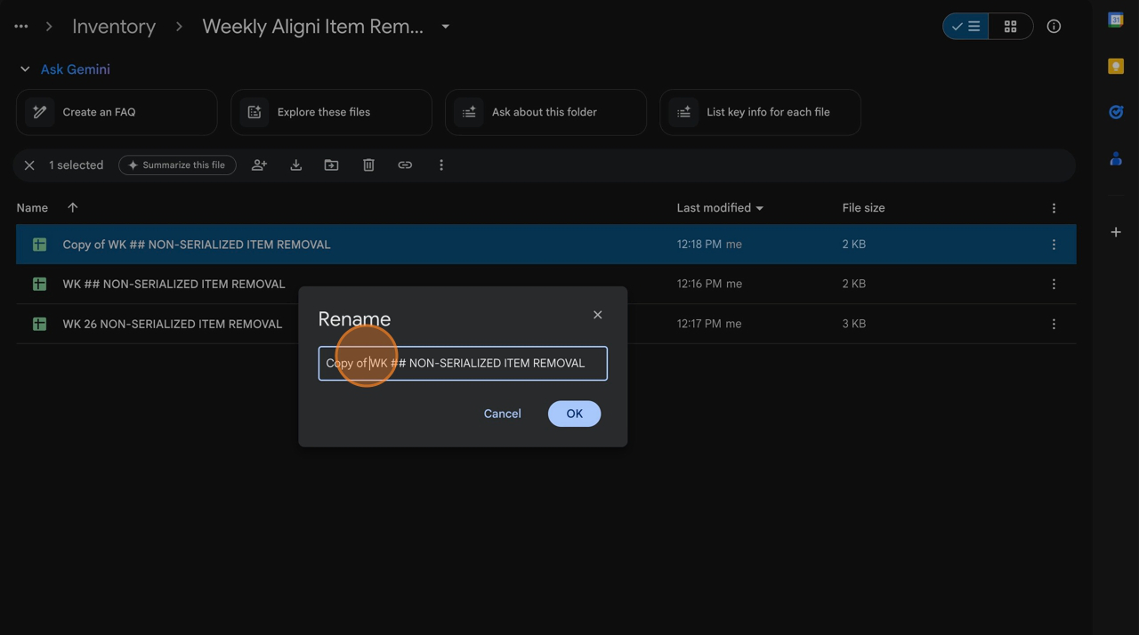Open Contacts from side panel
Image resolution: width=1139 pixels, height=635 pixels.
tap(1115, 159)
